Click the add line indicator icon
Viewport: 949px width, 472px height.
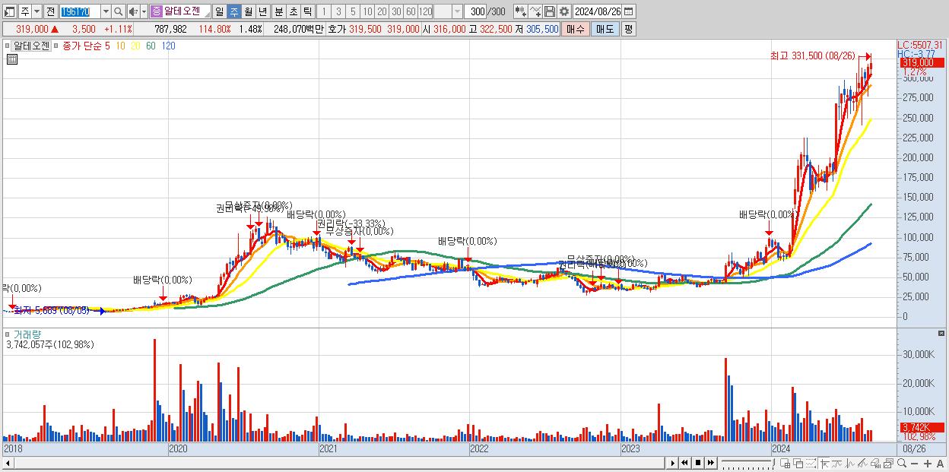coord(535,11)
